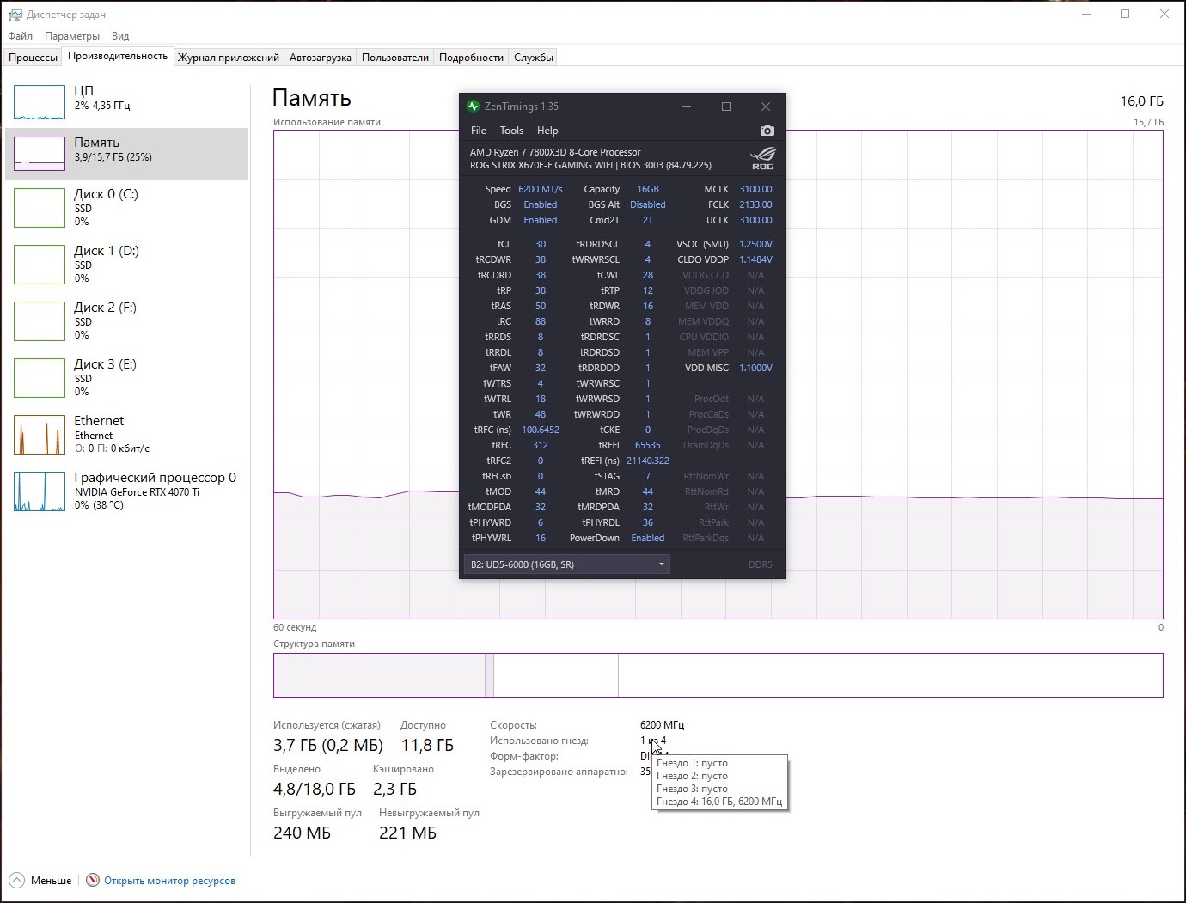Click the tREFI (ns) value 21140.322
Viewport: 1186px width, 903px height.
click(x=648, y=461)
